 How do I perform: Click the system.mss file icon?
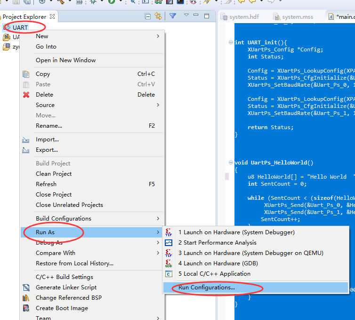click(276, 16)
